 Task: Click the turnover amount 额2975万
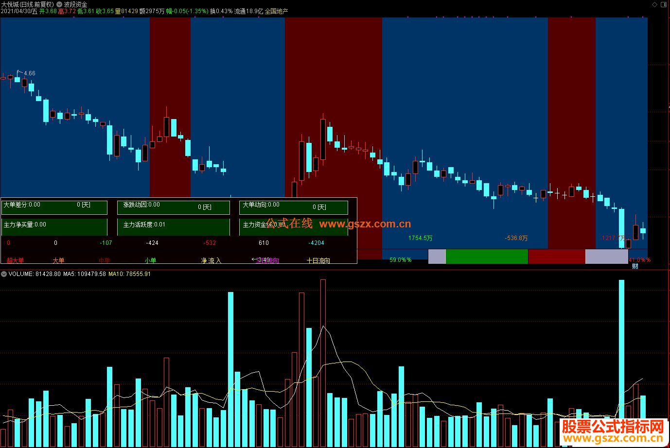click(152, 11)
